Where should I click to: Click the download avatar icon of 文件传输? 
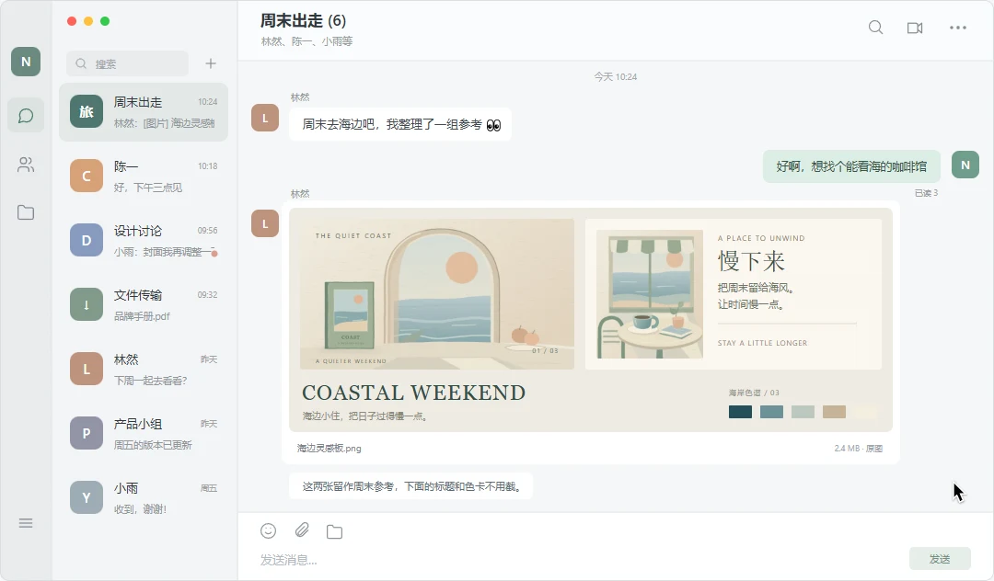(87, 305)
